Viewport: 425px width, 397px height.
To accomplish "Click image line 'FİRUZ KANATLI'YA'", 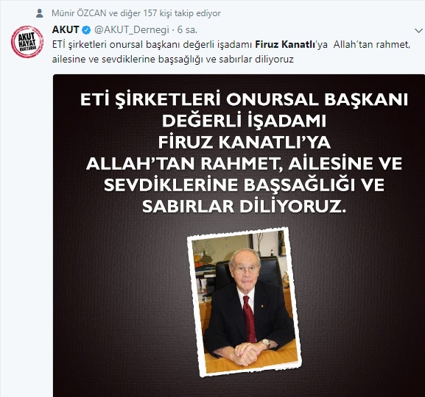I will point(245,142).
